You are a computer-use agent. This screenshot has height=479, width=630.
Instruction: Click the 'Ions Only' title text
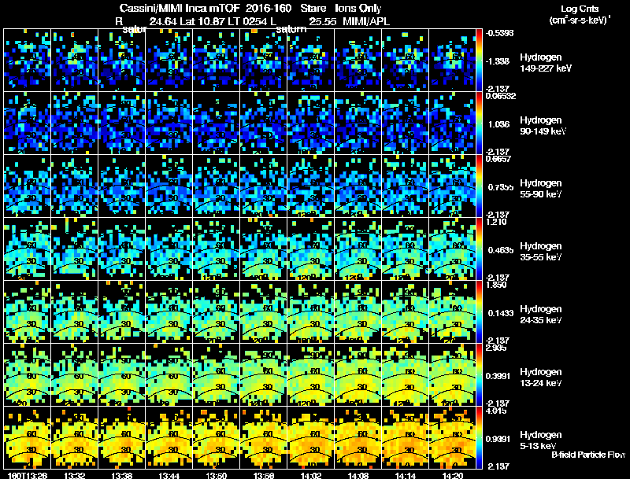pos(358,8)
